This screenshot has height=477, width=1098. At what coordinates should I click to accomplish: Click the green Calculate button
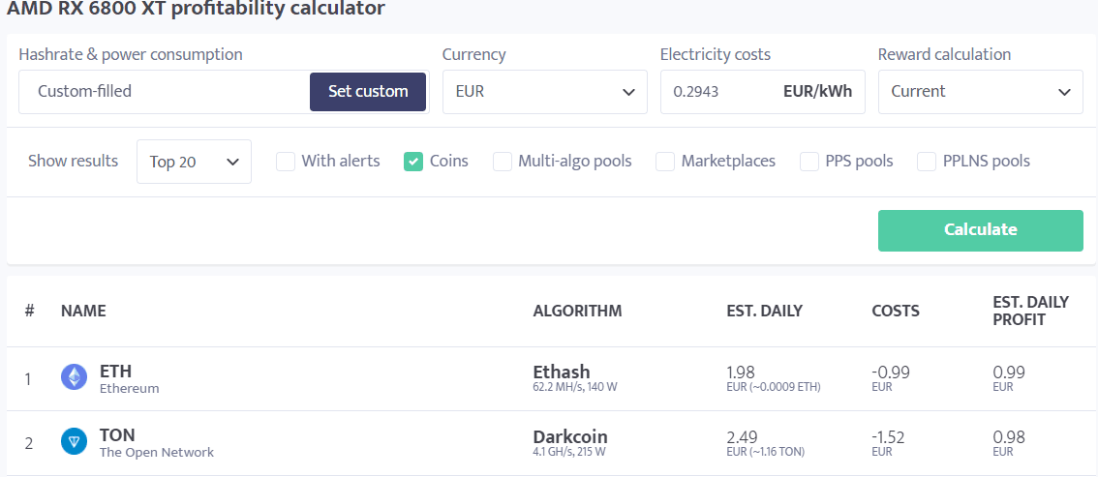[x=980, y=230]
